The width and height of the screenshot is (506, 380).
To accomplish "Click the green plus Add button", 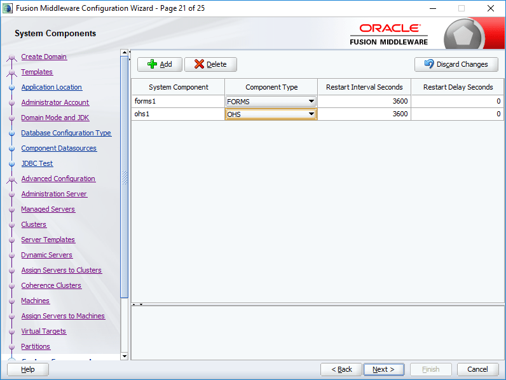I will [x=160, y=64].
